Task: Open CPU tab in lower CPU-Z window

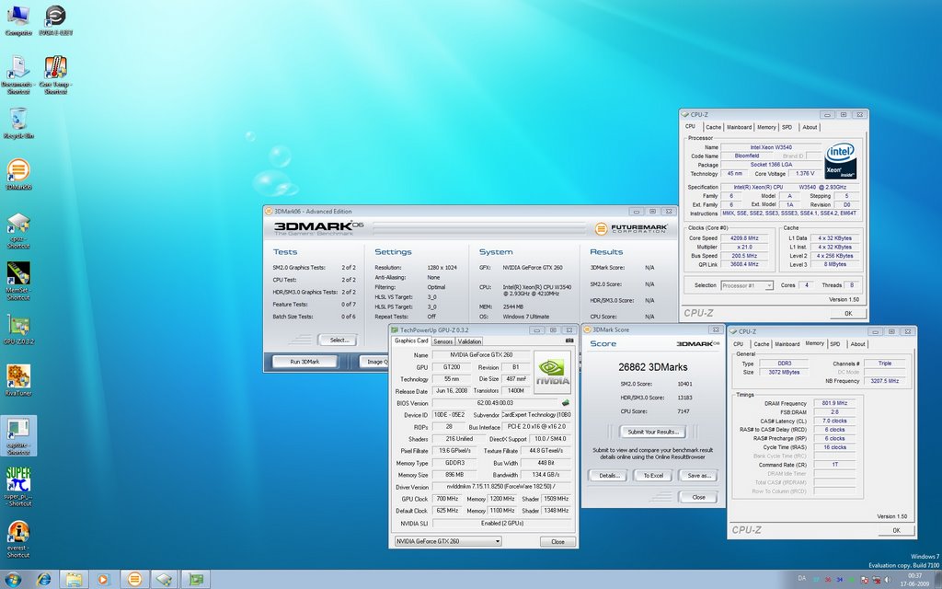Action: tap(739, 344)
